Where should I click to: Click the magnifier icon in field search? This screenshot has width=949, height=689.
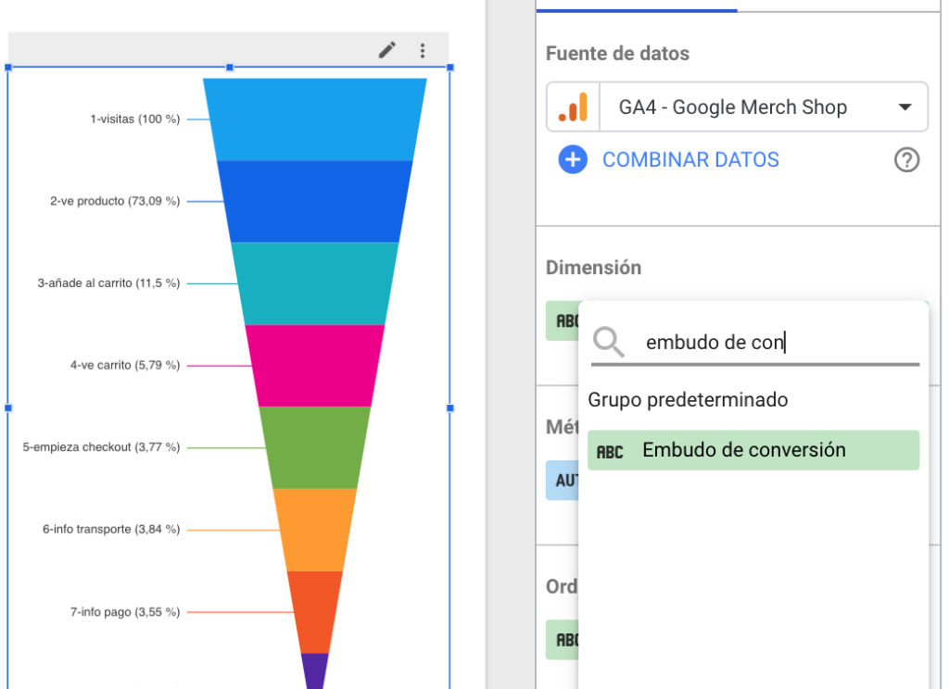point(608,342)
